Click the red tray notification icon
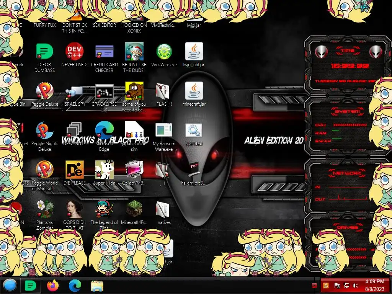The width and height of the screenshot is (392, 294). click(x=315, y=286)
